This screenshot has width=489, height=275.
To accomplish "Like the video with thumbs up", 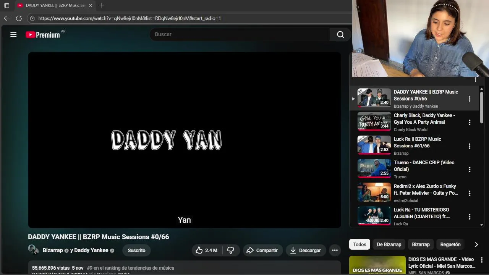I will coord(207,250).
